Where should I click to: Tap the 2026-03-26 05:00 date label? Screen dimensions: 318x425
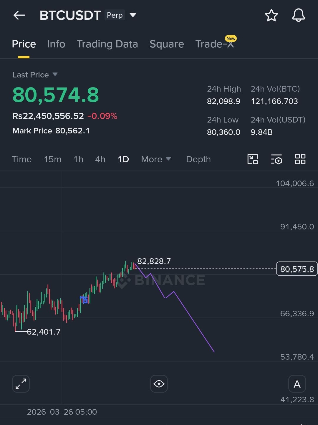pyautogui.click(x=62, y=412)
